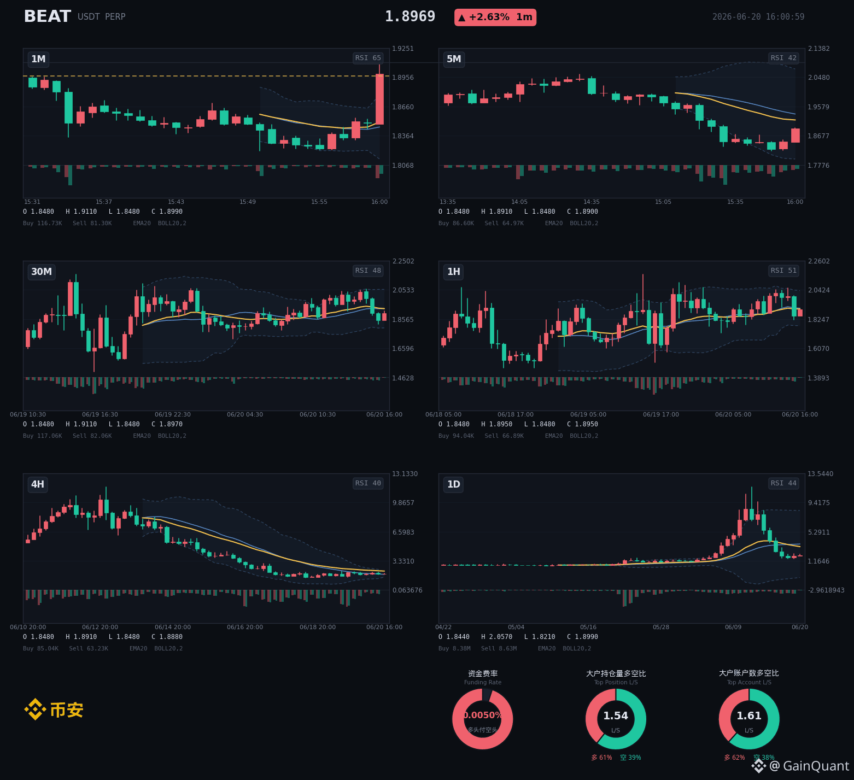Click Buy 94.04K volume label

457,436
